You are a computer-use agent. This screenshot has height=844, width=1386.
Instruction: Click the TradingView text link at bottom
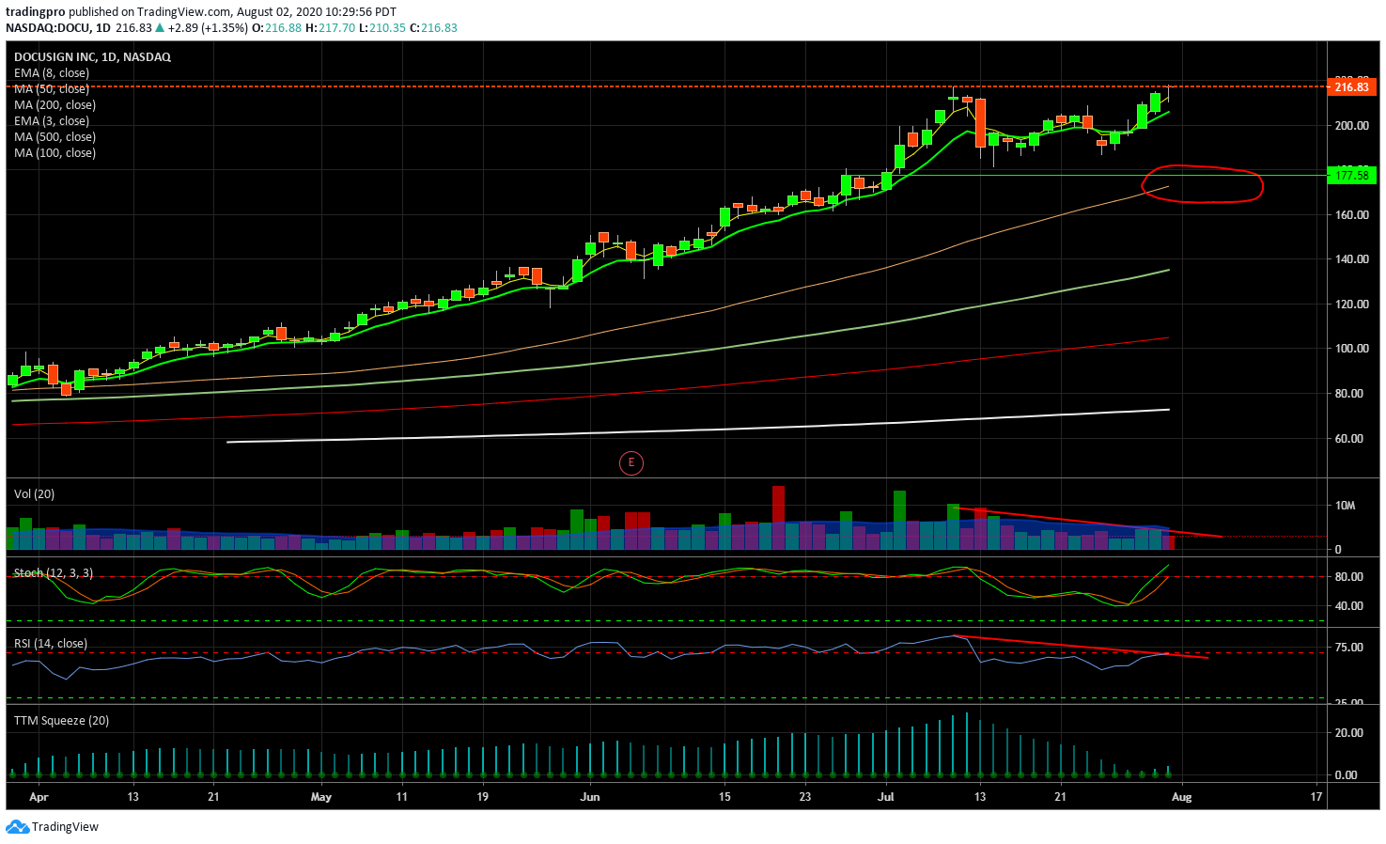click(x=65, y=827)
